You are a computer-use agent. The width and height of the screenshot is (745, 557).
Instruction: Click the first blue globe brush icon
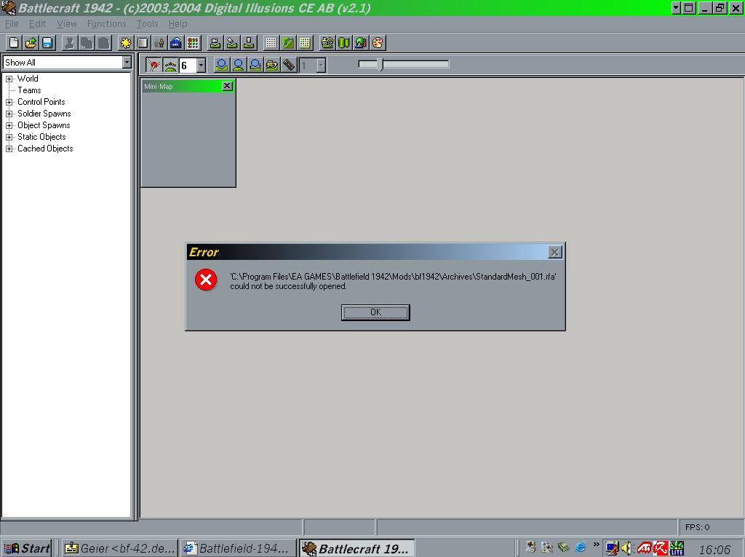221,65
